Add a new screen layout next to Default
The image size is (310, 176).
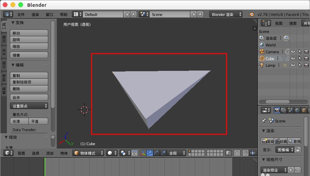(127, 14)
